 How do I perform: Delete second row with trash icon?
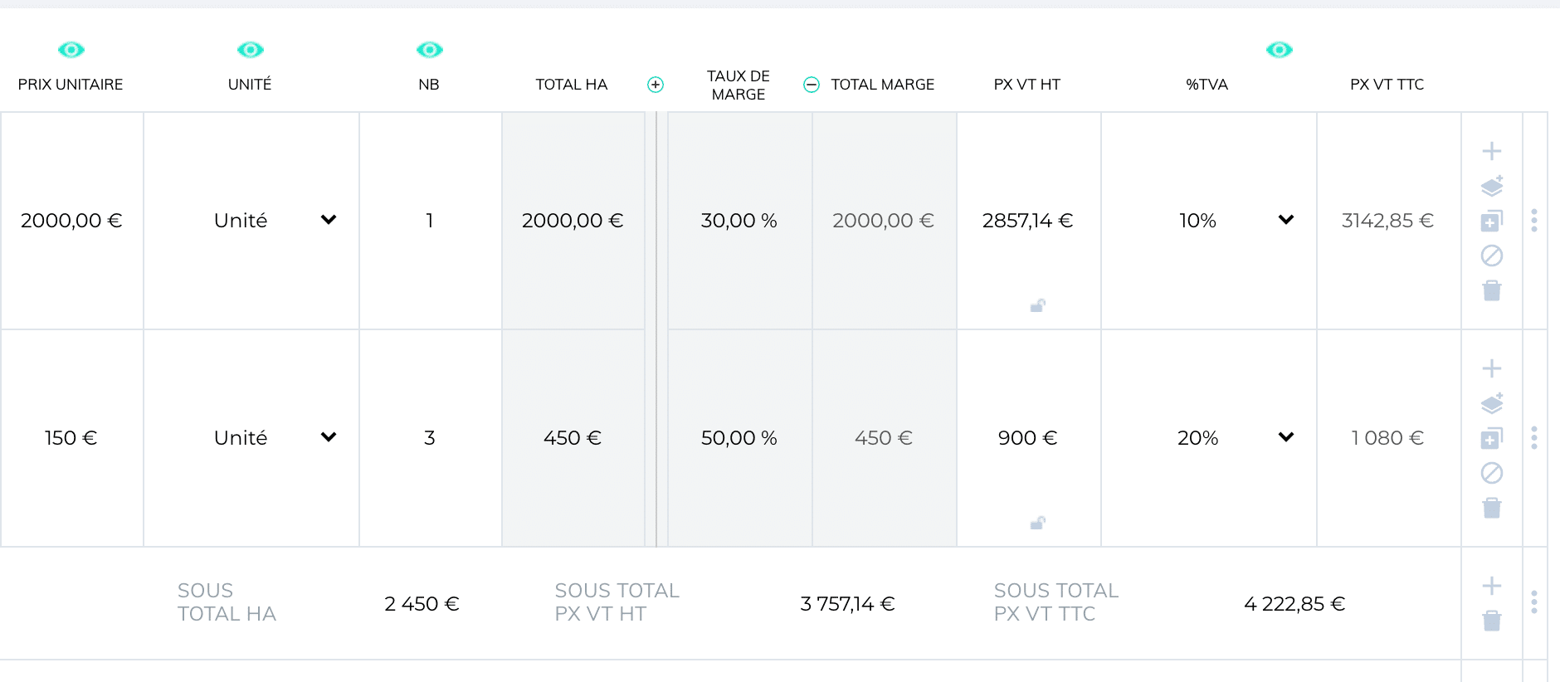[x=1491, y=508]
